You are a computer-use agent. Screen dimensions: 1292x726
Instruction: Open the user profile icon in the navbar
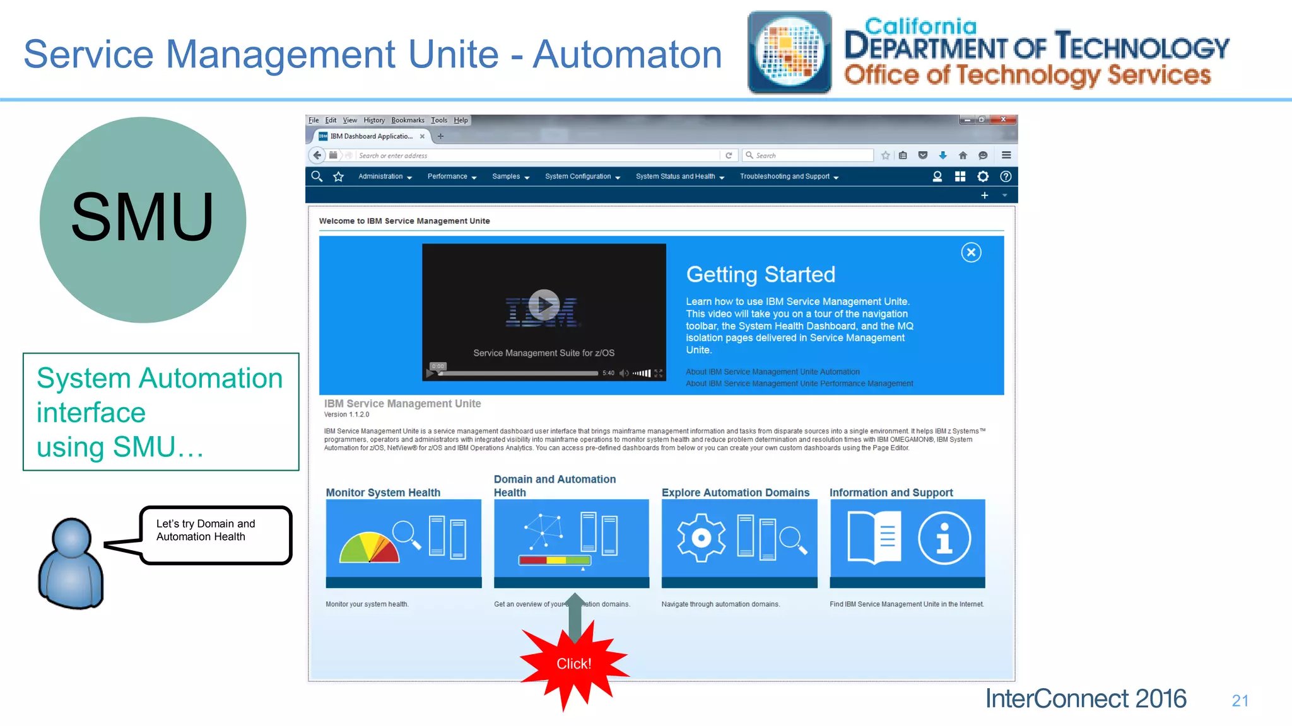(x=937, y=176)
